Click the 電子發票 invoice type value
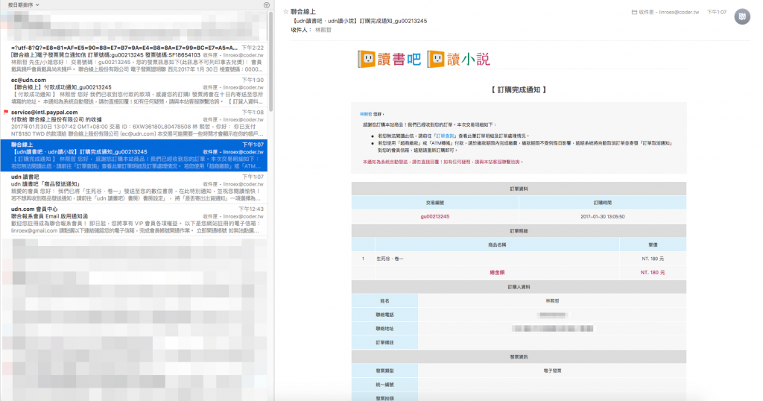Image resolution: width=763 pixels, height=401 pixels. 552,371
